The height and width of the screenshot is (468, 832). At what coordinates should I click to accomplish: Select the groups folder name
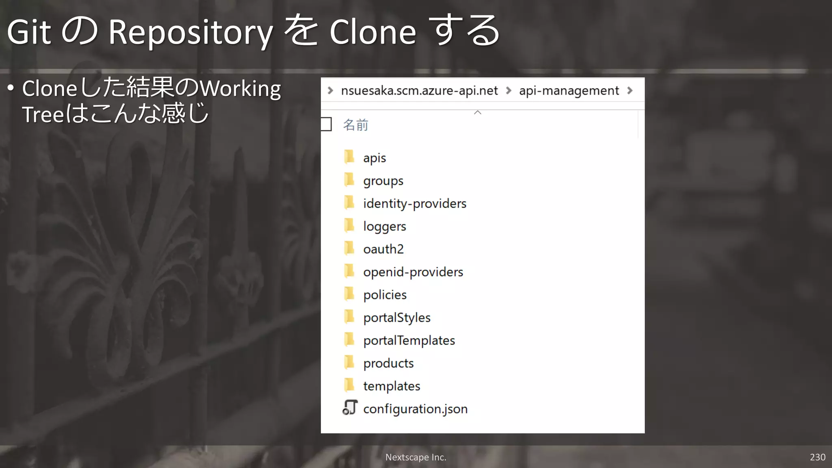coord(383,181)
